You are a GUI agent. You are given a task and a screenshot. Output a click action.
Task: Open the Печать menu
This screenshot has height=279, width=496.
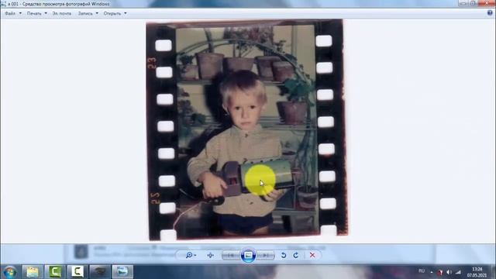coord(36,13)
